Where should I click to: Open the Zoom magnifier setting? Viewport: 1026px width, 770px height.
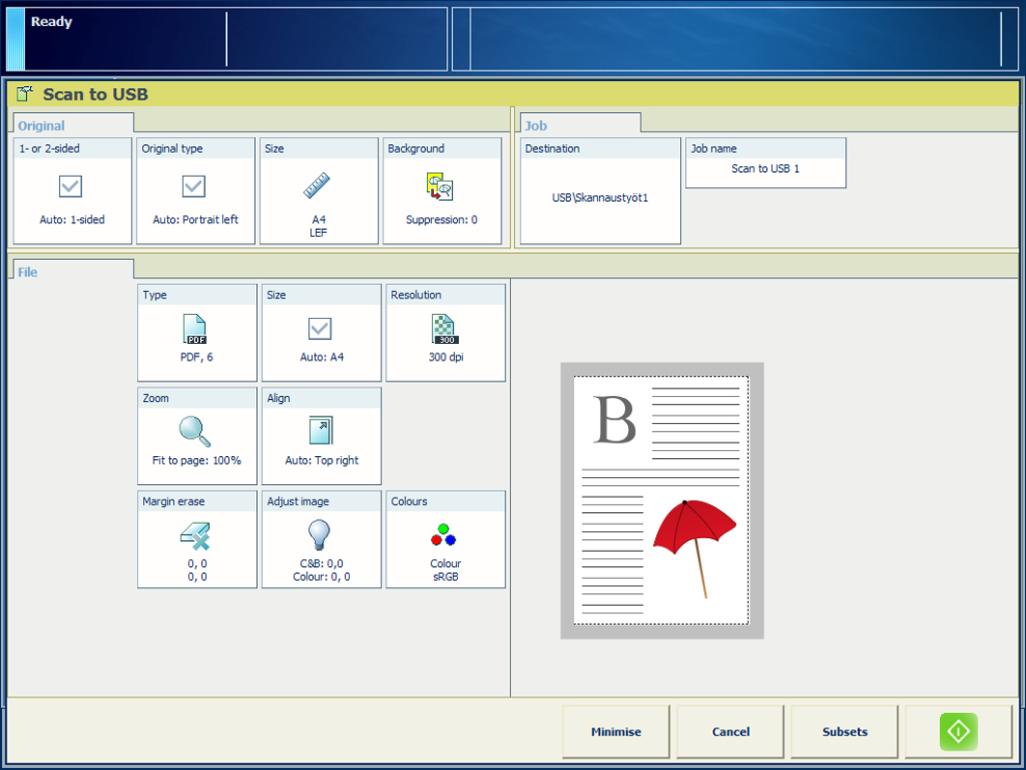[196, 432]
